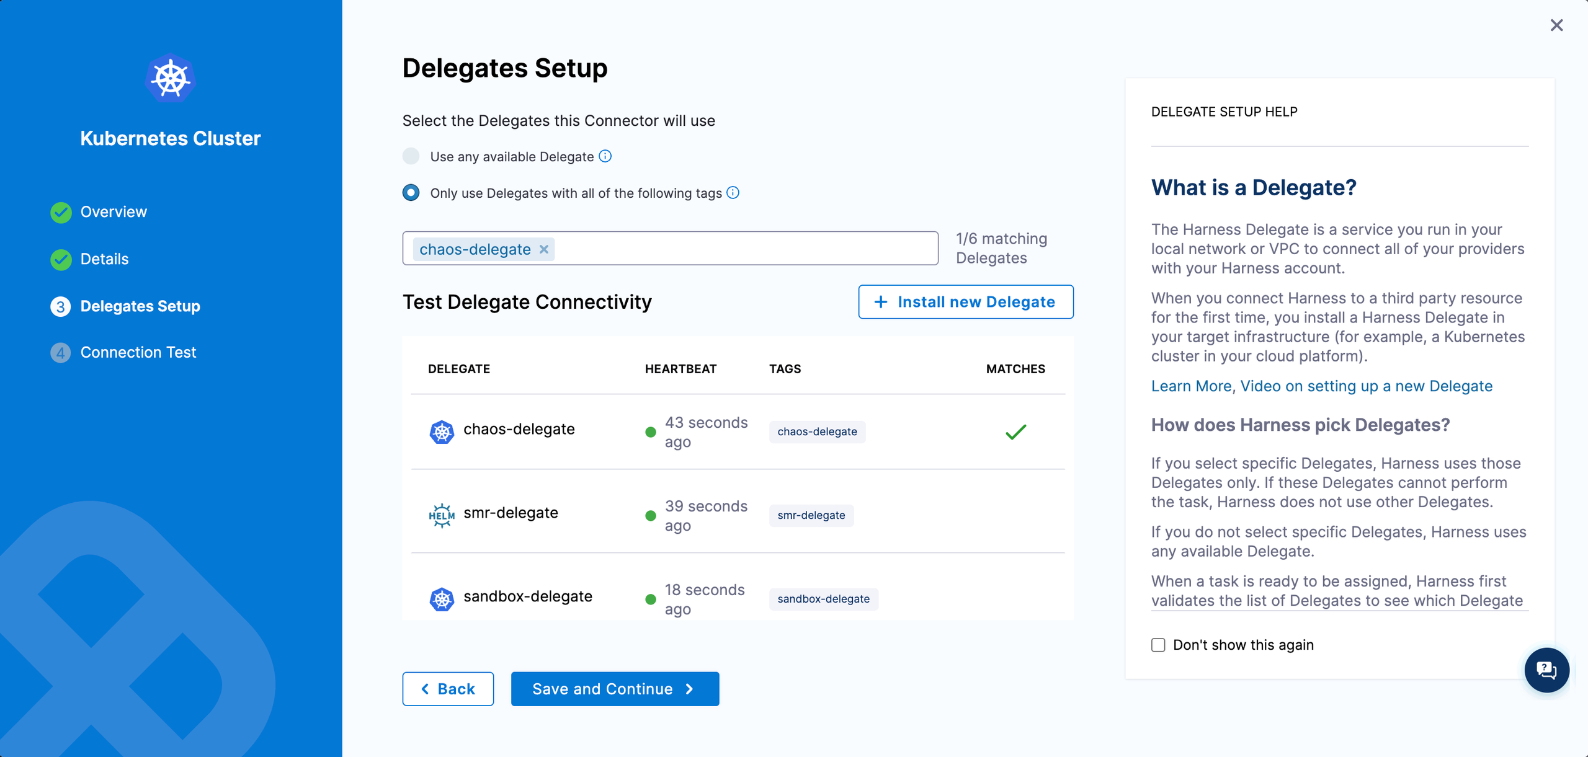Click the Kubernetes Cluster wizard logo icon
The width and height of the screenshot is (1588, 757).
click(x=169, y=79)
